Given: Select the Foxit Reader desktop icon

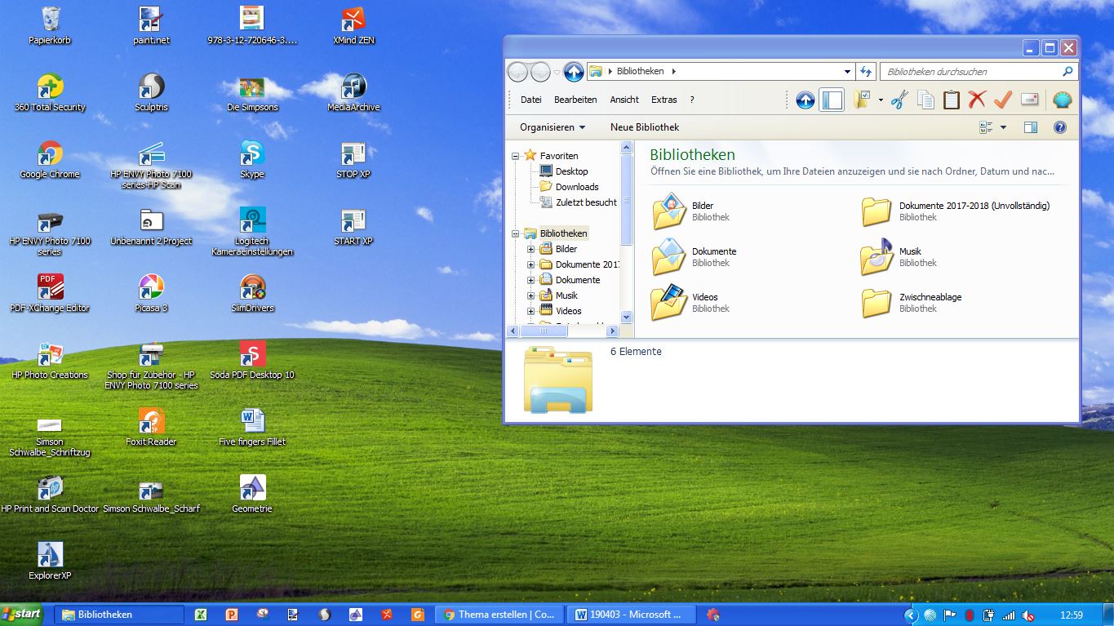Looking at the screenshot, I should (x=152, y=427).
